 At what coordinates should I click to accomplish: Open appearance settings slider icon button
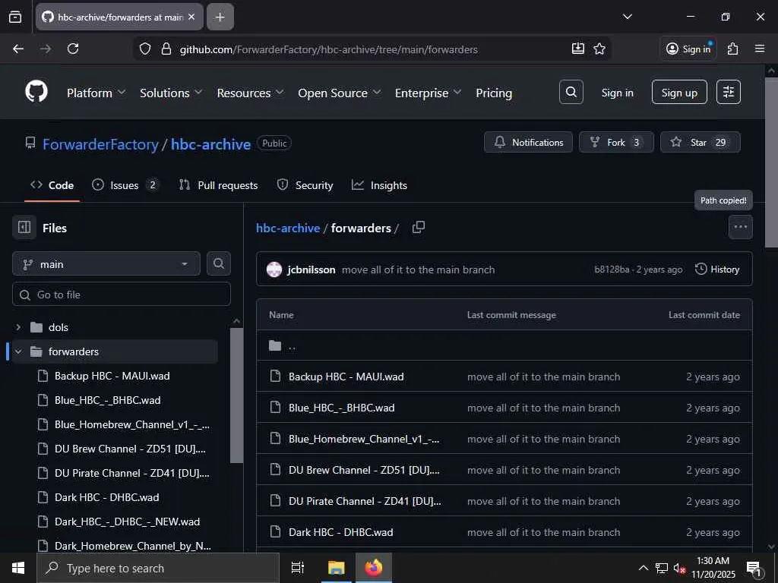pos(729,92)
